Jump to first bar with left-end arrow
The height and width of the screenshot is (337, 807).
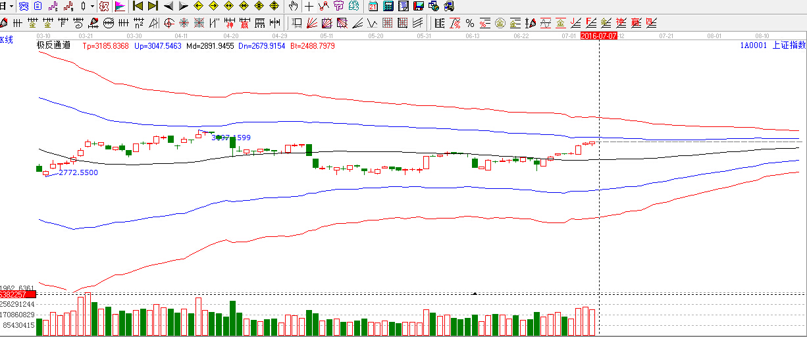[x=138, y=7]
